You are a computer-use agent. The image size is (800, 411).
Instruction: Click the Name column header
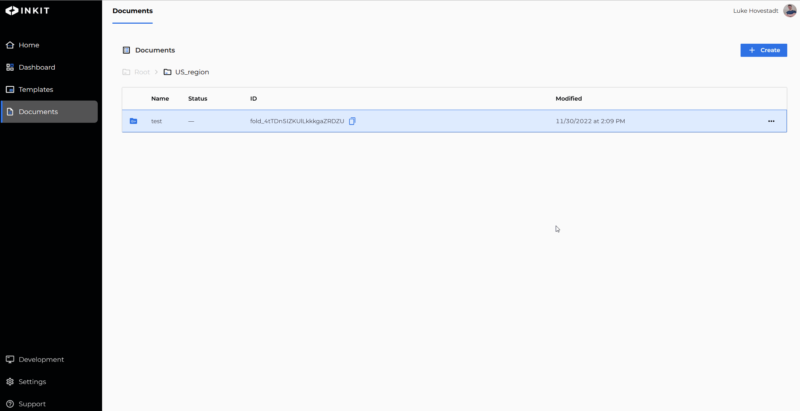coord(160,98)
